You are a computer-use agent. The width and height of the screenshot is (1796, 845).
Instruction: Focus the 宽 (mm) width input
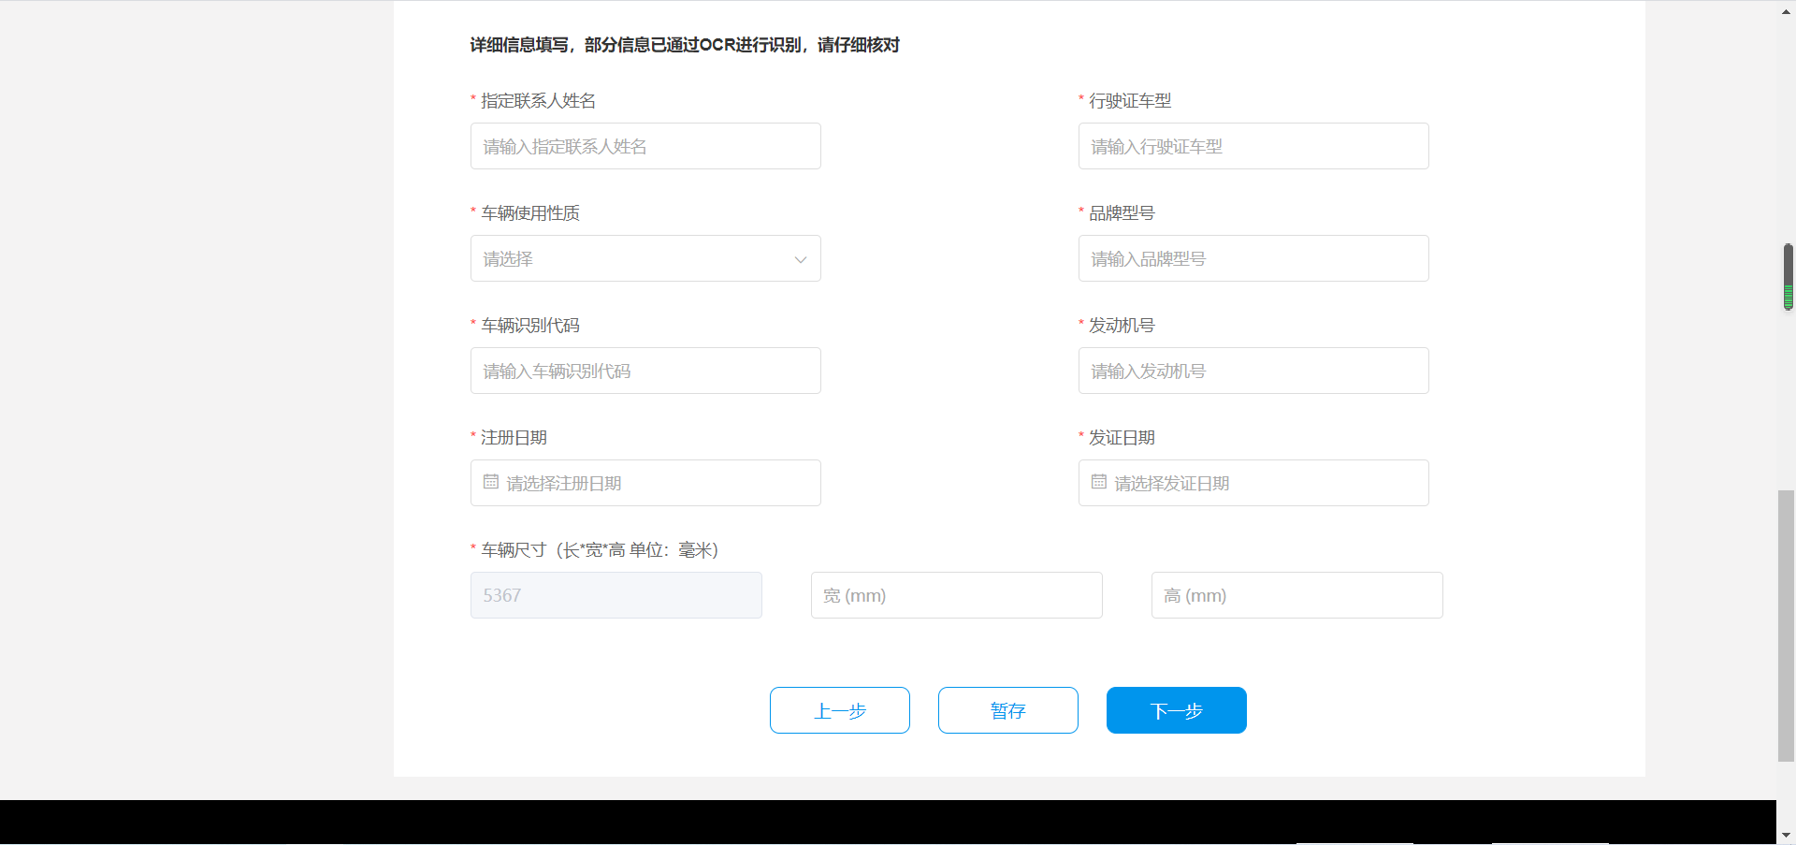(x=956, y=595)
